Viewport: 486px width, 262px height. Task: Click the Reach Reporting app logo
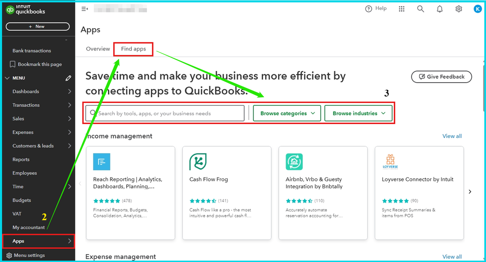[102, 162]
